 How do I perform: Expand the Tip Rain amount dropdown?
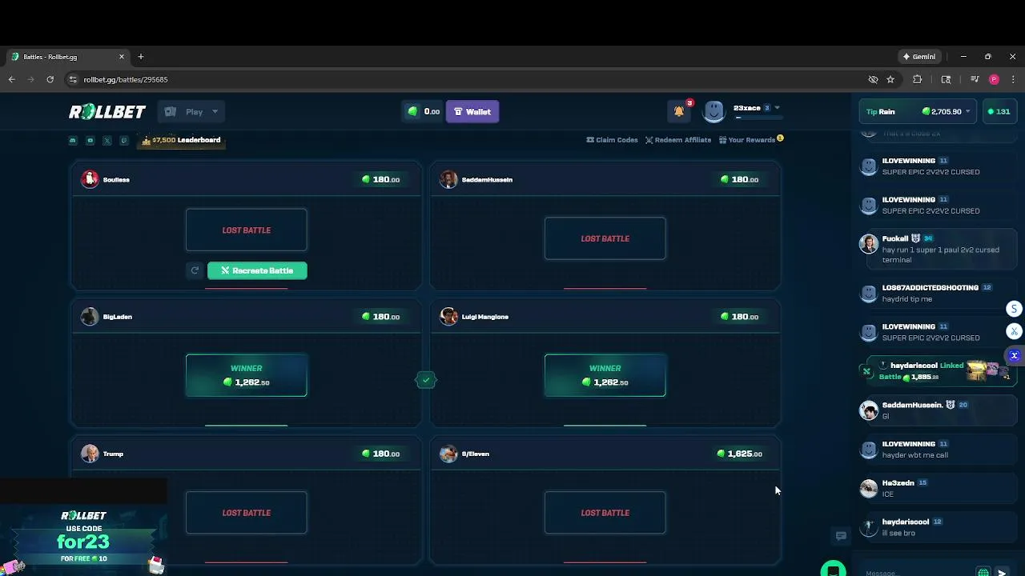[967, 112]
